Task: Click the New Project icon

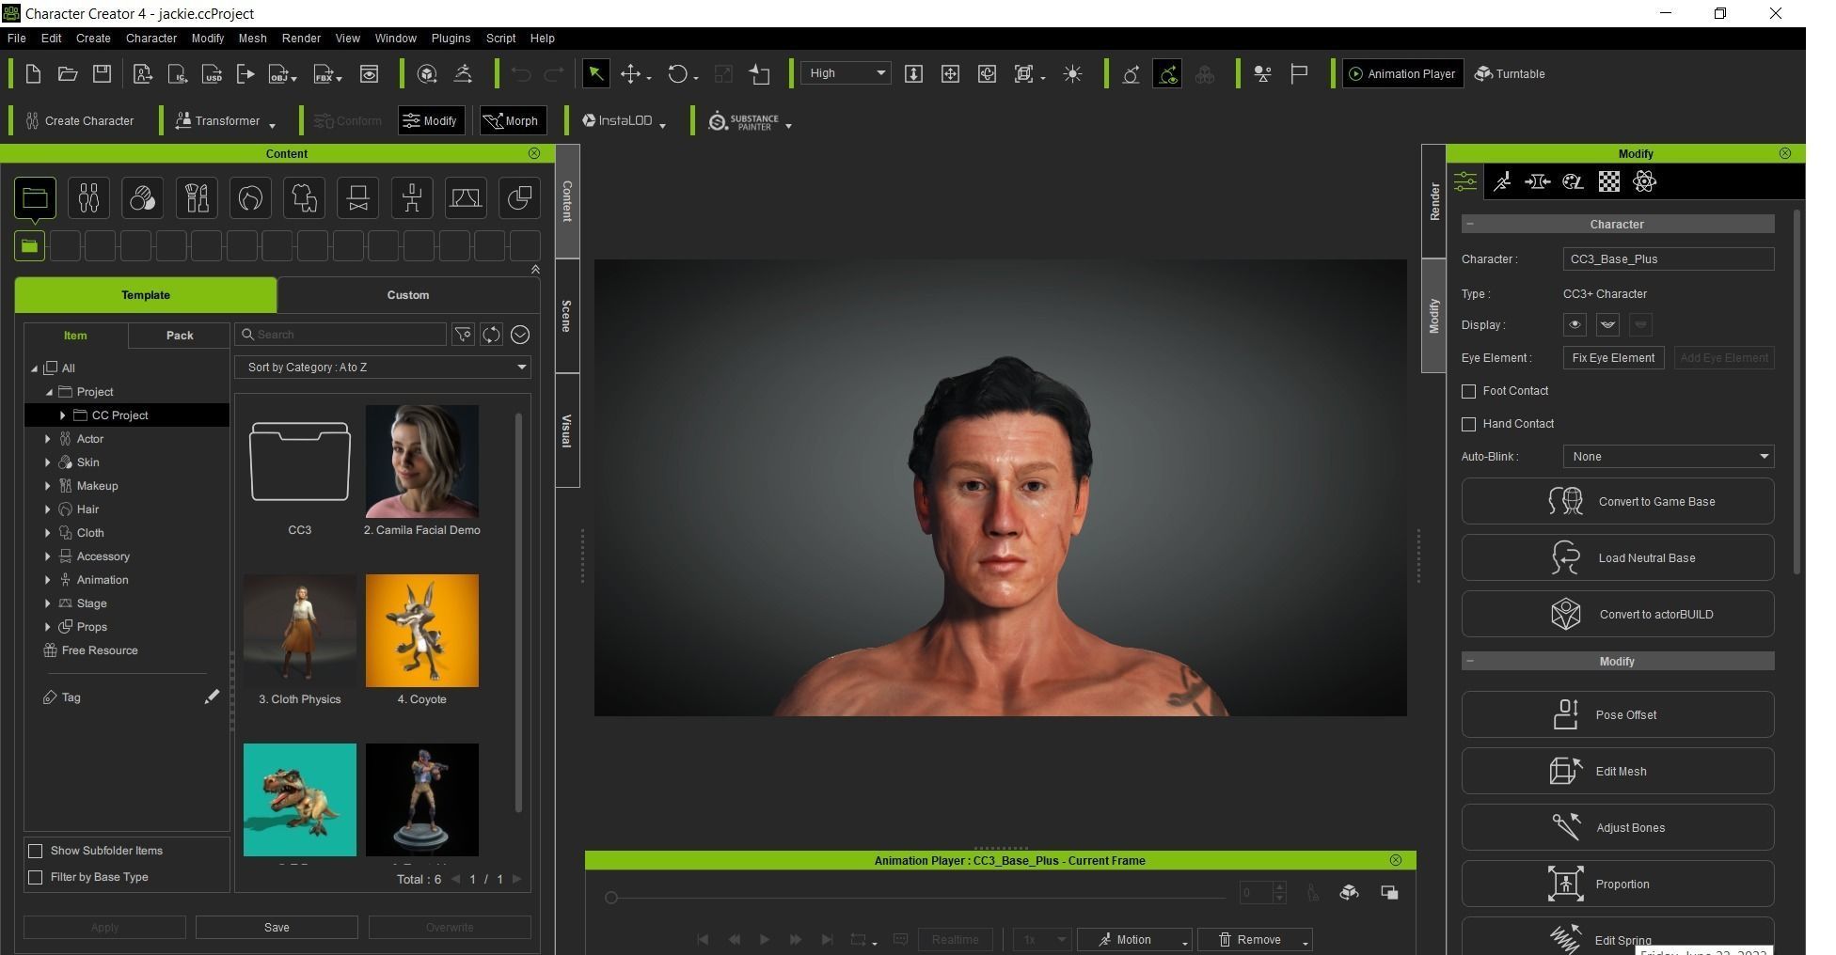Action: click(x=33, y=74)
